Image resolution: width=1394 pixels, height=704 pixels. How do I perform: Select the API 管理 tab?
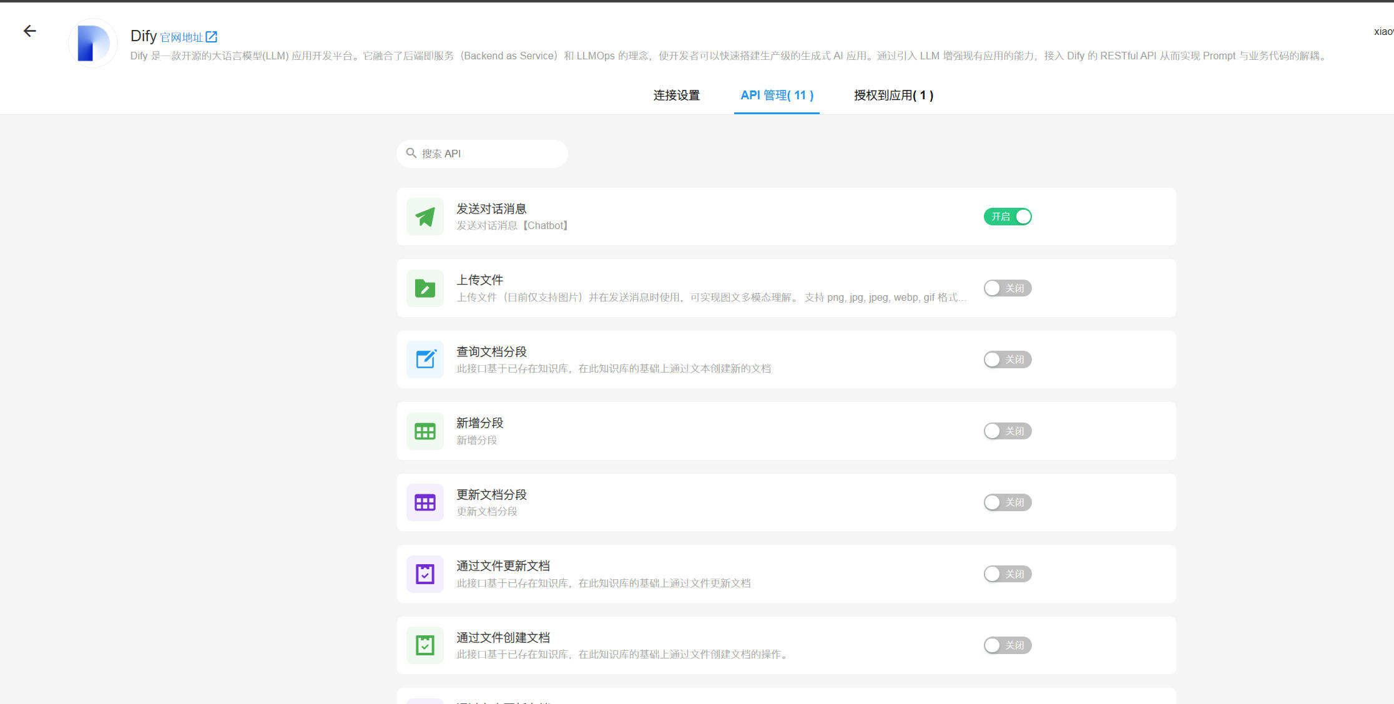pyautogui.click(x=777, y=95)
